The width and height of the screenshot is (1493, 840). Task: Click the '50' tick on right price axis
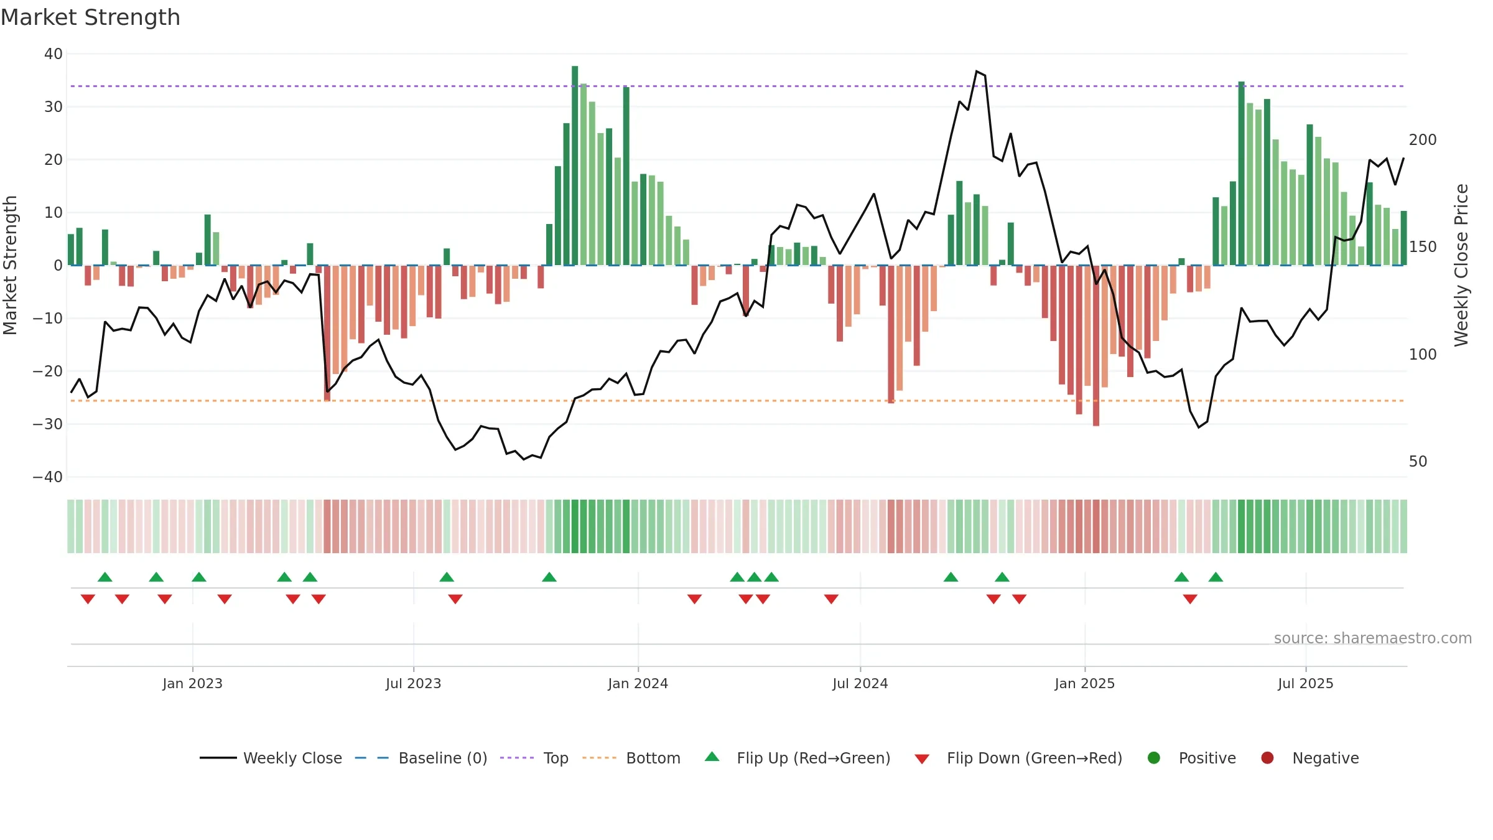pyautogui.click(x=1418, y=462)
